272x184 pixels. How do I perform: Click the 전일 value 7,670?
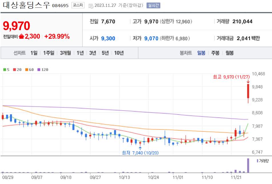tap(108, 21)
